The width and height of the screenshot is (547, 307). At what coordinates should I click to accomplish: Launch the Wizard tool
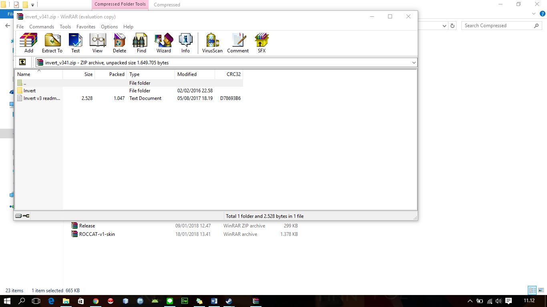tap(163, 43)
